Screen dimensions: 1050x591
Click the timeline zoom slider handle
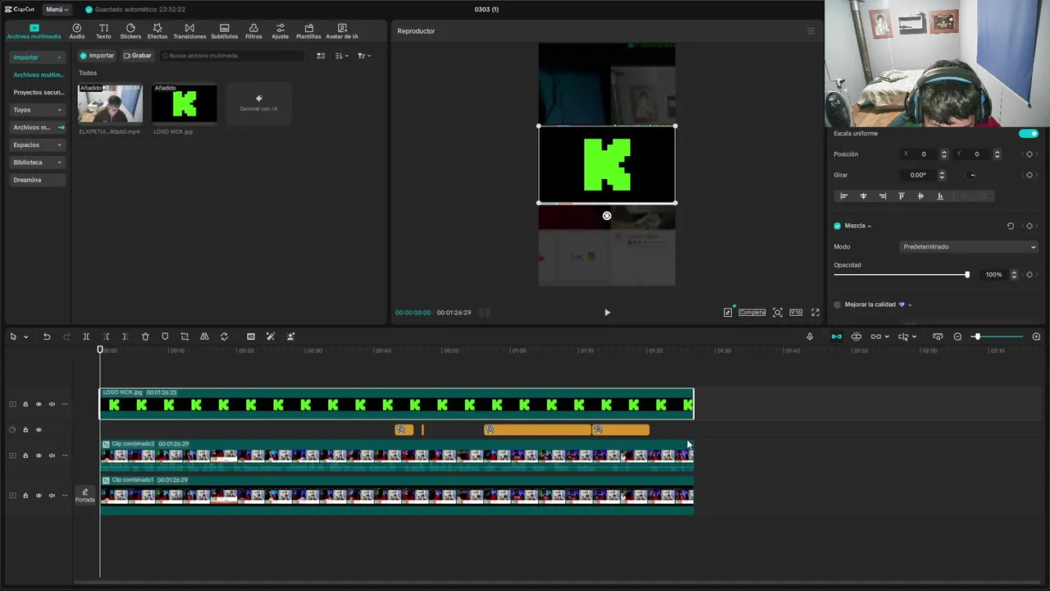(977, 337)
